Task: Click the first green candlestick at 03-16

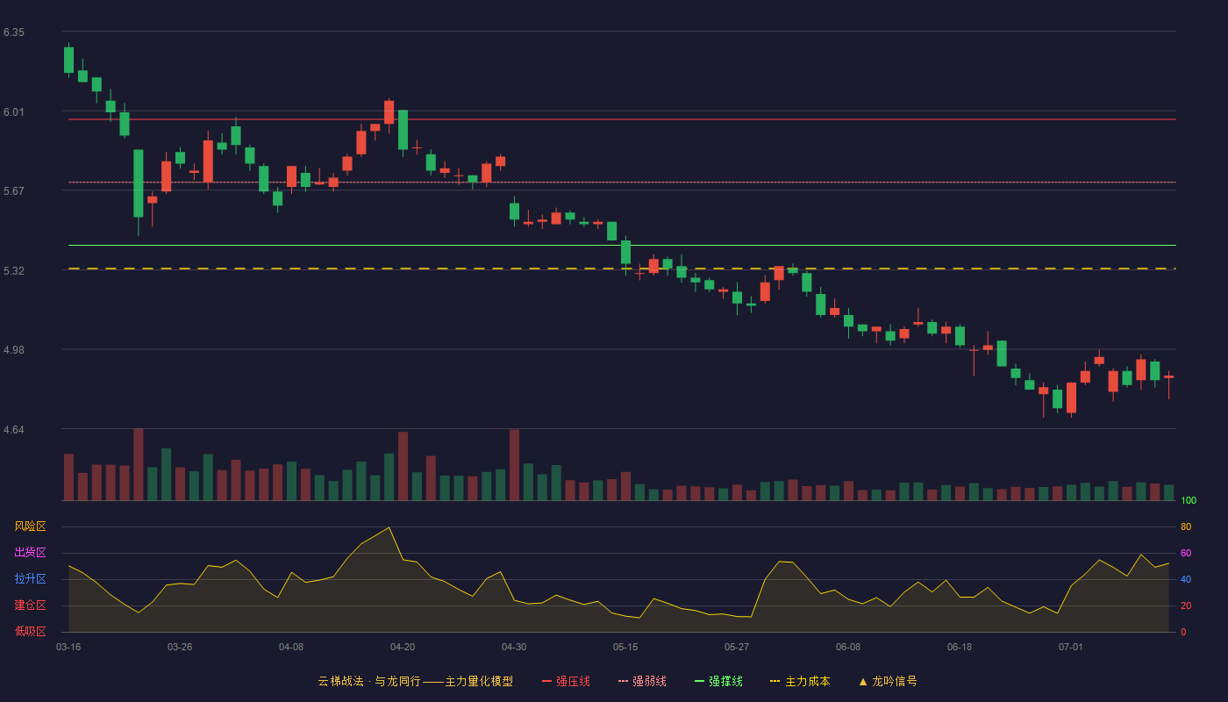Action: coord(68,60)
